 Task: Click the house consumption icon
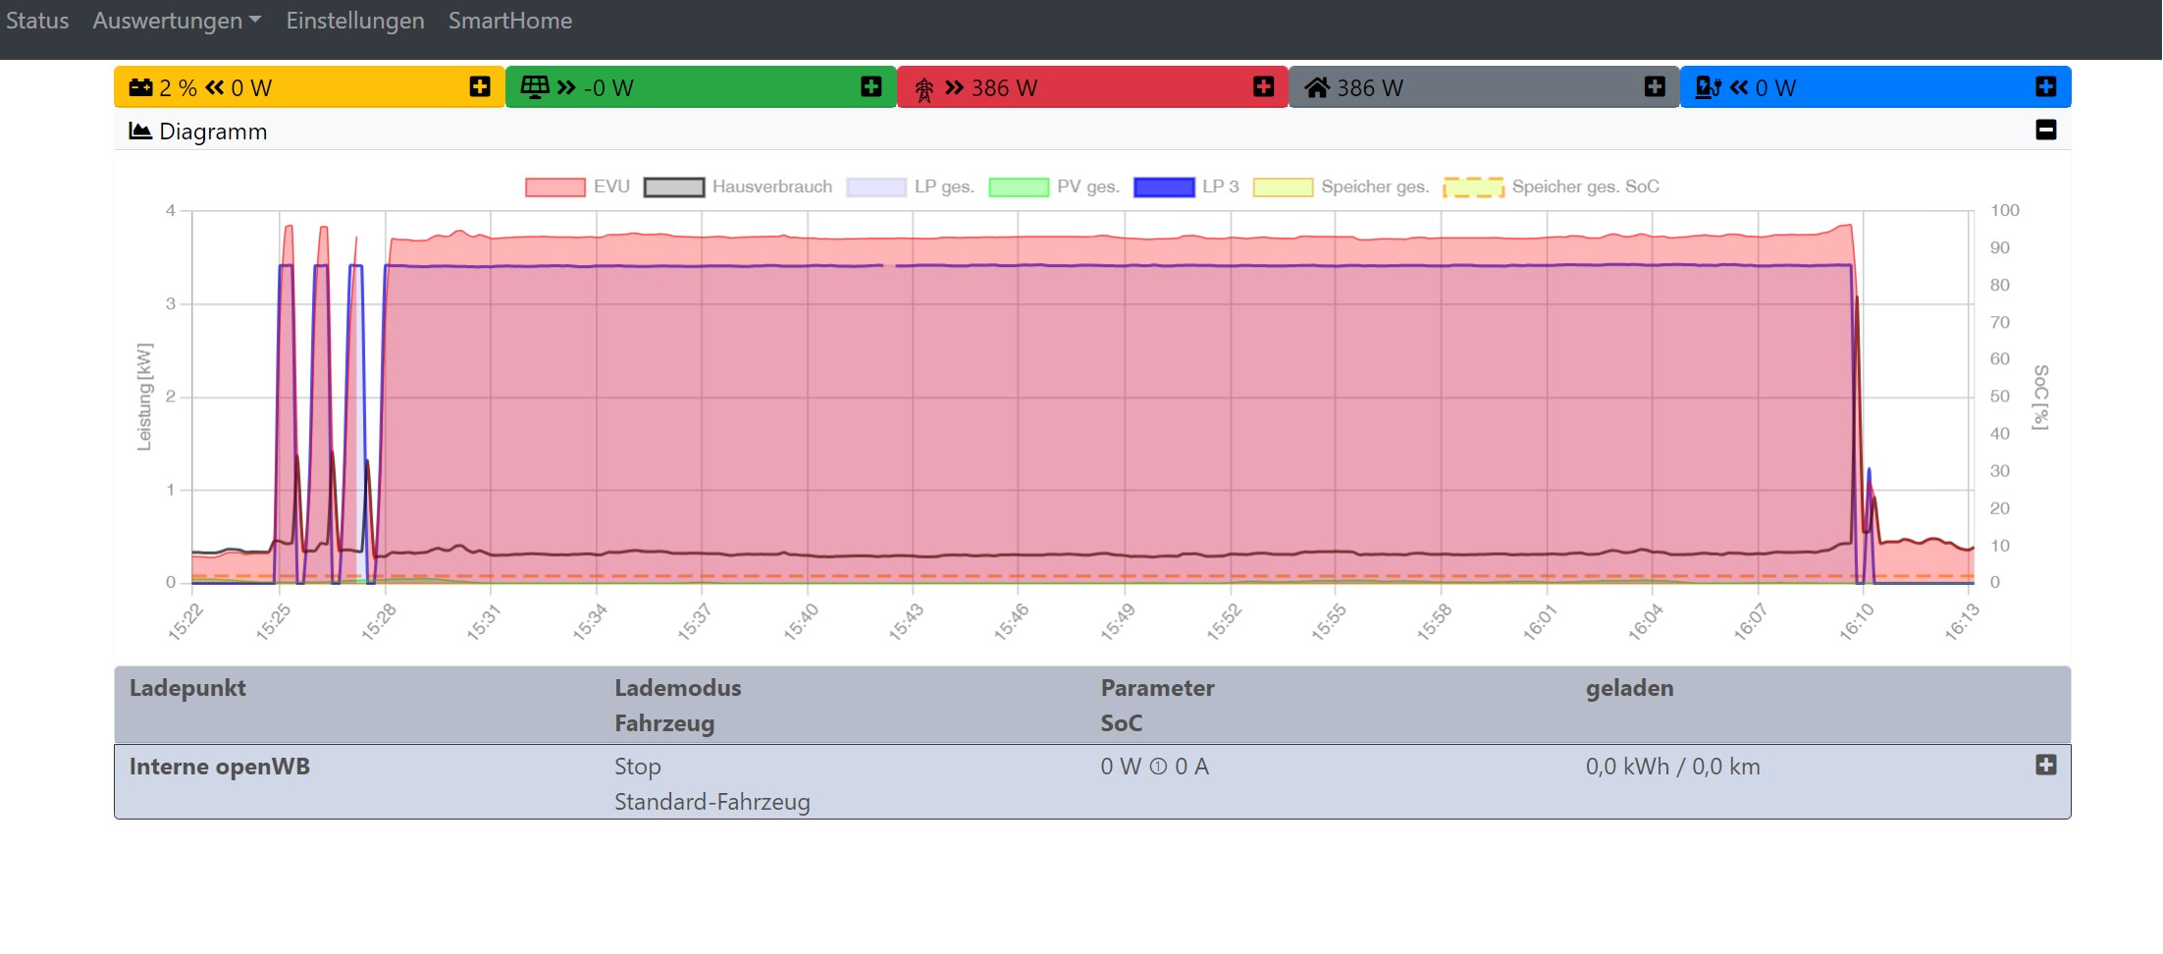[x=1316, y=87]
